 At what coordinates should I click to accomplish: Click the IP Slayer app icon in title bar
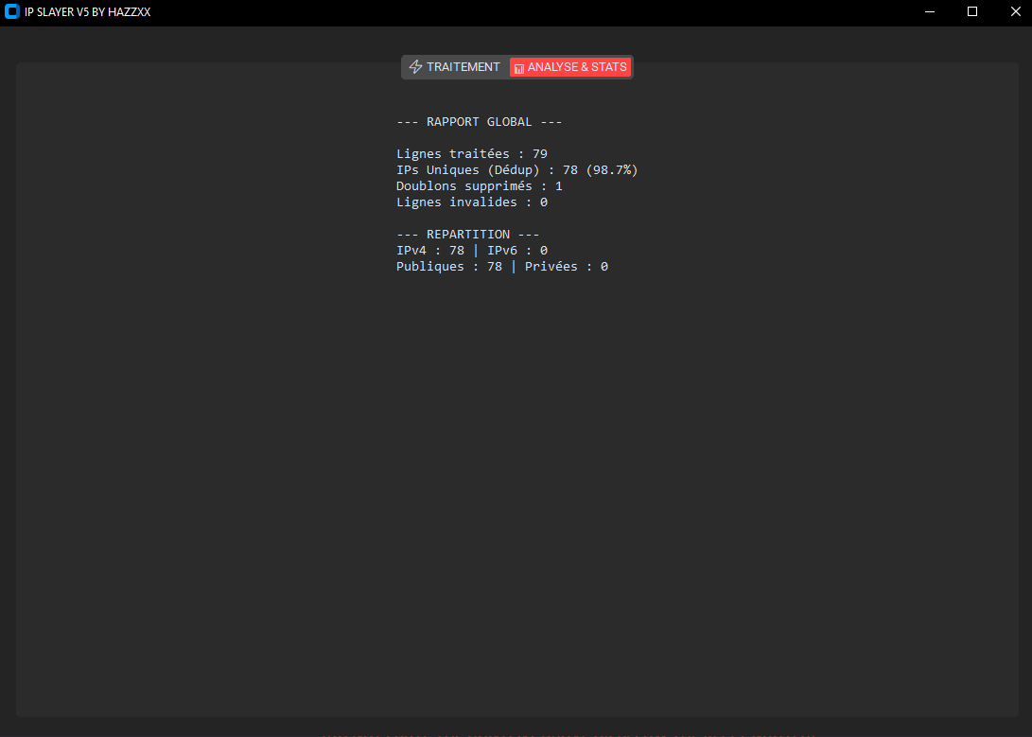tap(12, 12)
